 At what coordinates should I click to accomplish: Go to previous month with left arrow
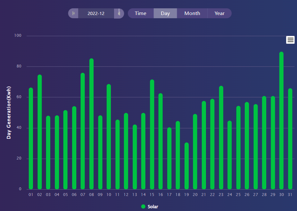(x=73, y=13)
